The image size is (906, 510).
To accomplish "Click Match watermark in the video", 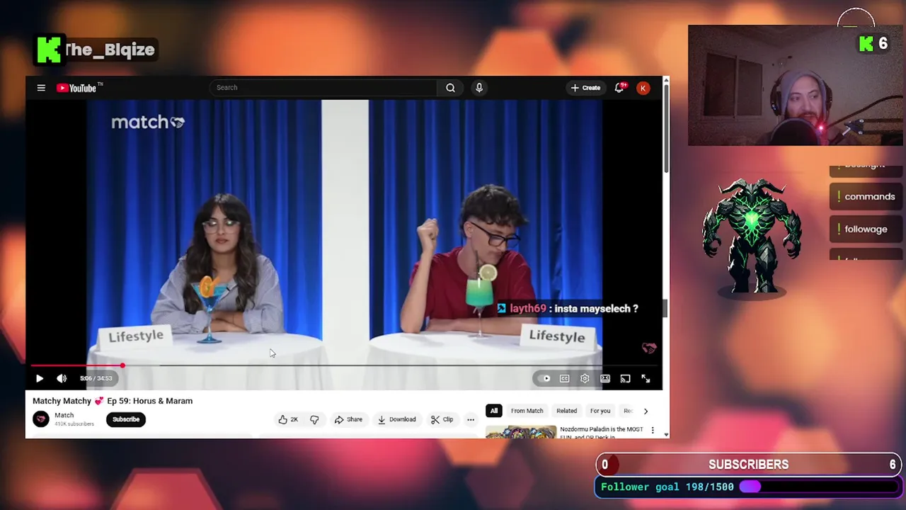I will 148,122.
